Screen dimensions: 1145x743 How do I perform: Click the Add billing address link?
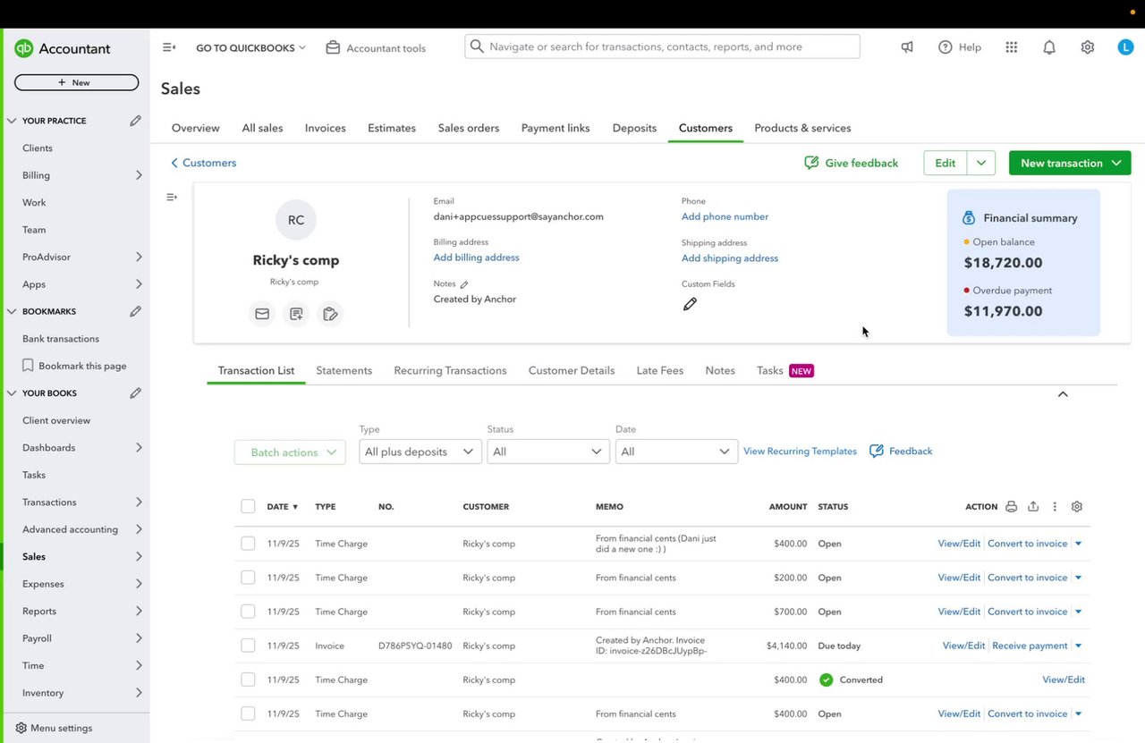pyautogui.click(x=476, y=258)
